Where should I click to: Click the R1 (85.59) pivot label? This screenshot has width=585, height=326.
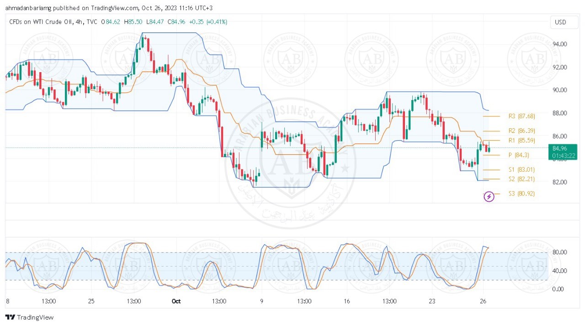(x=521, y=141)
